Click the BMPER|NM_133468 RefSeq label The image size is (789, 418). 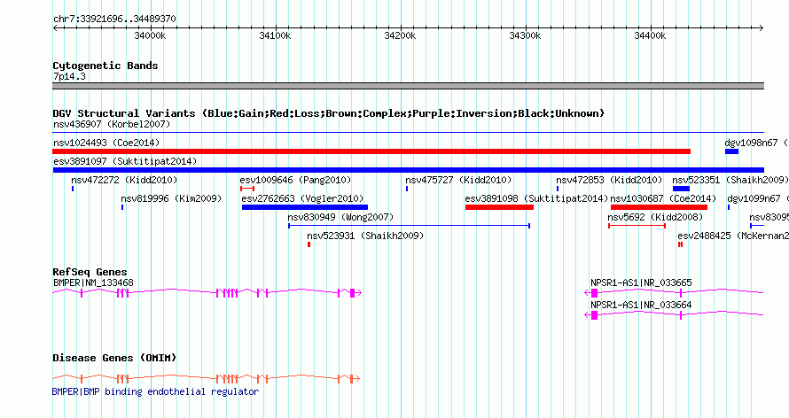[94, 283]
